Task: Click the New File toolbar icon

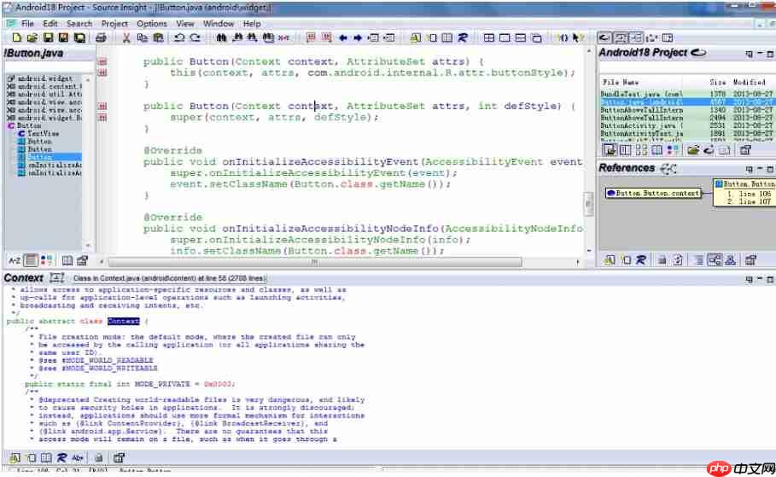Action: pos(17,38)
